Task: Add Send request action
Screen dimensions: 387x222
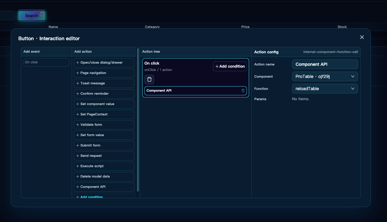Action: pyautogui.click(x=104, y=156)
